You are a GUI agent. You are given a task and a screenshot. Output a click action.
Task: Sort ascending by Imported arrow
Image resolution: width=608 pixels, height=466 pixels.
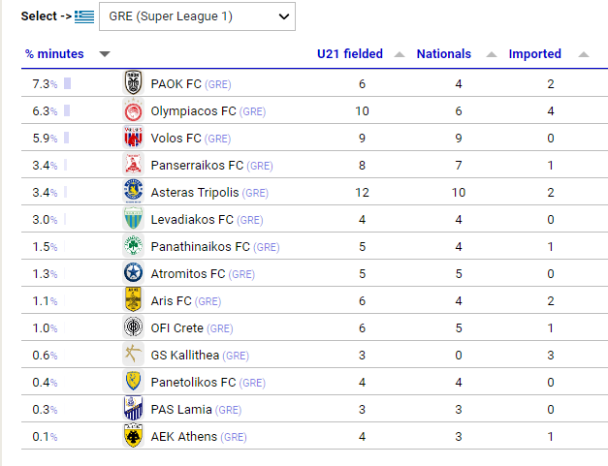(x=584, y=54)
